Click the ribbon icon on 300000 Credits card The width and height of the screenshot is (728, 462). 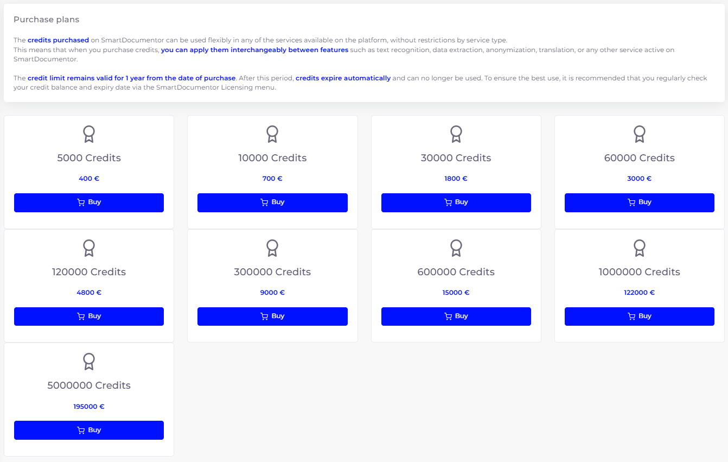[272, 248]
